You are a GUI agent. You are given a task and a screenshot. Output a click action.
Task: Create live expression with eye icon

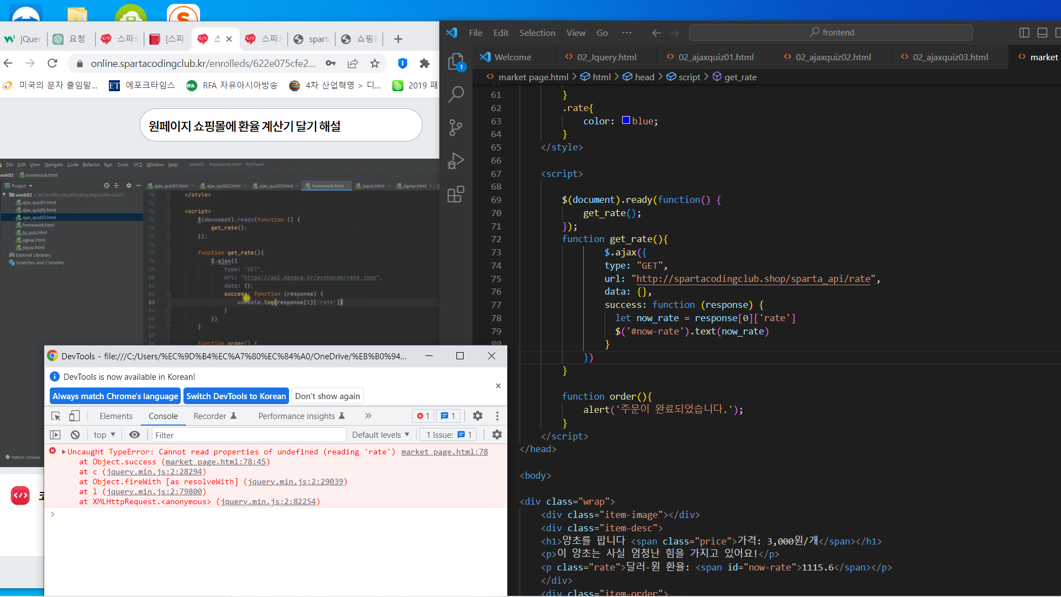(x=134, y=435)
